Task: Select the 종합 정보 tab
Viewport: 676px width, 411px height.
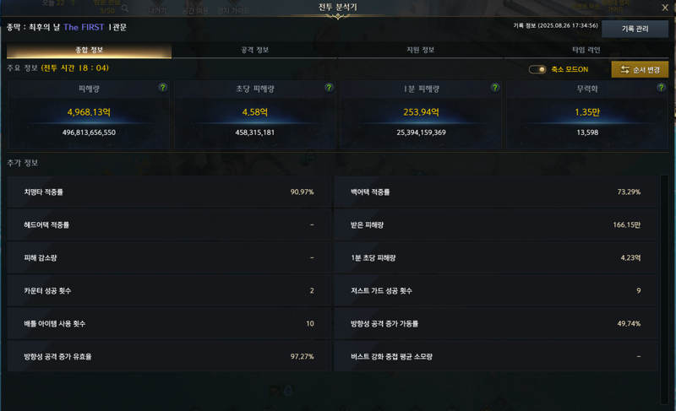Action: click(90, 51)
